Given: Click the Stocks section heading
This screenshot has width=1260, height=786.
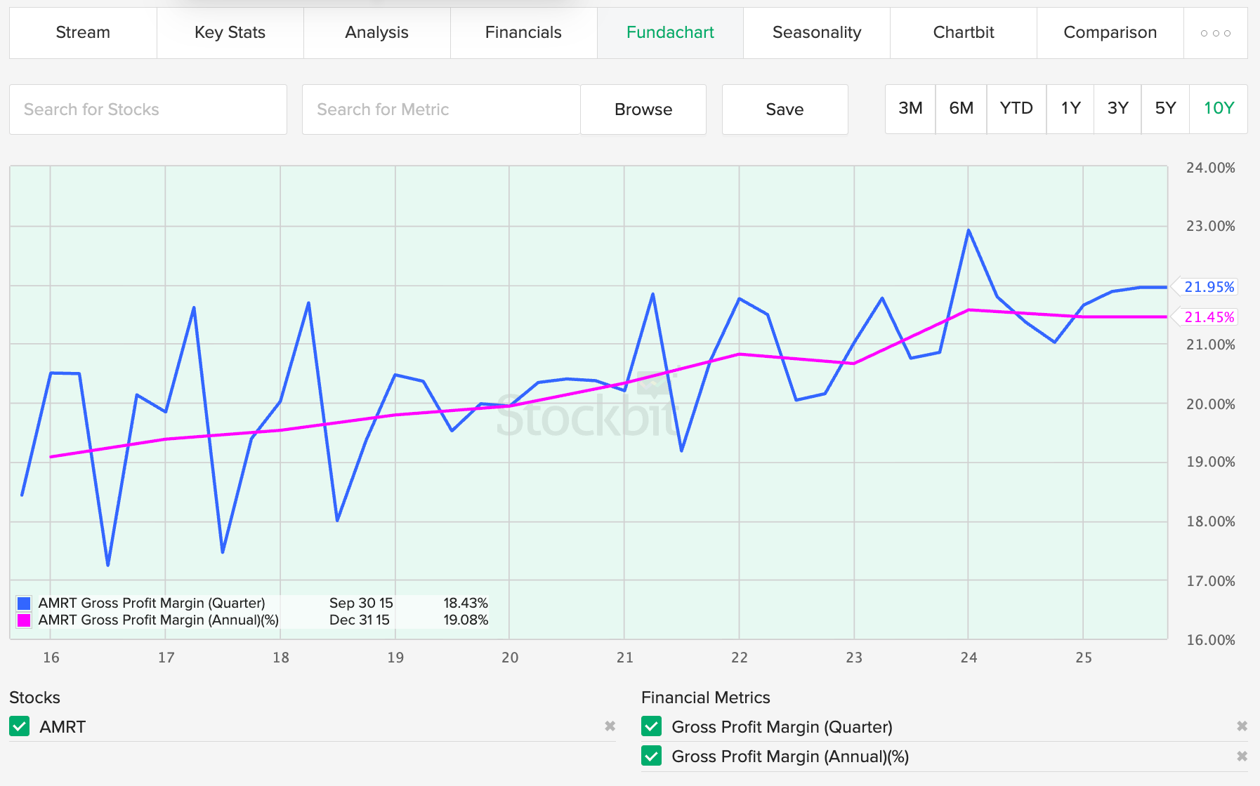Looking at the screenshot, I should 34,698.
